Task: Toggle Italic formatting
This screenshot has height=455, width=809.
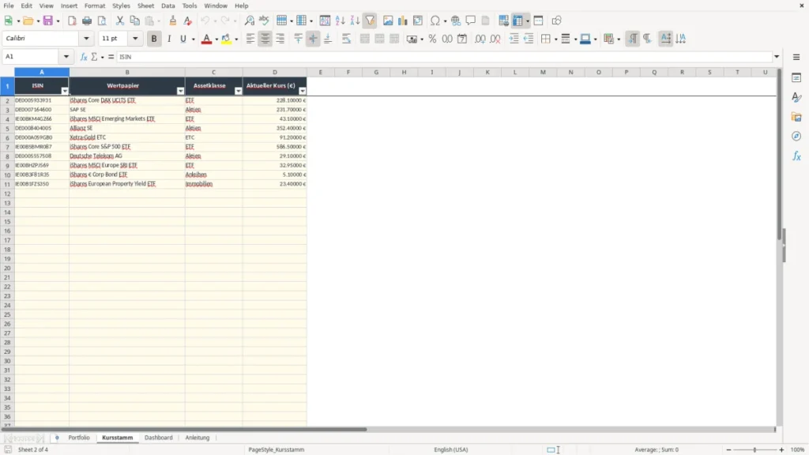Action: tap(169, 39)
